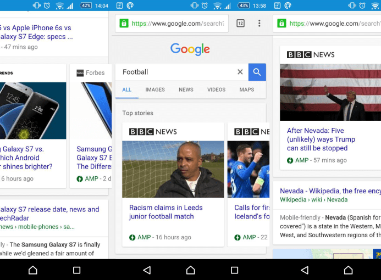Click the Google logo
381x280 pixels.
[x=190, y=49]
